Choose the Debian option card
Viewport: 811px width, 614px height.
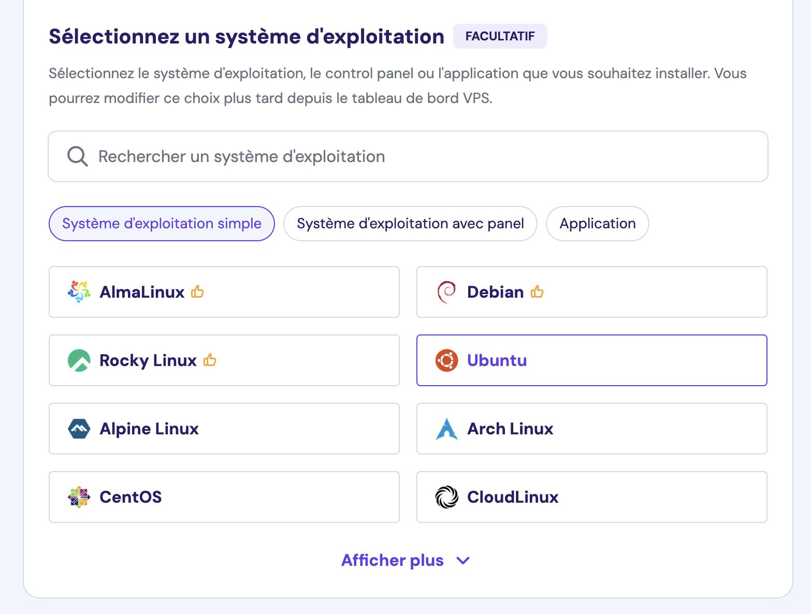click(x=592, y=292)
